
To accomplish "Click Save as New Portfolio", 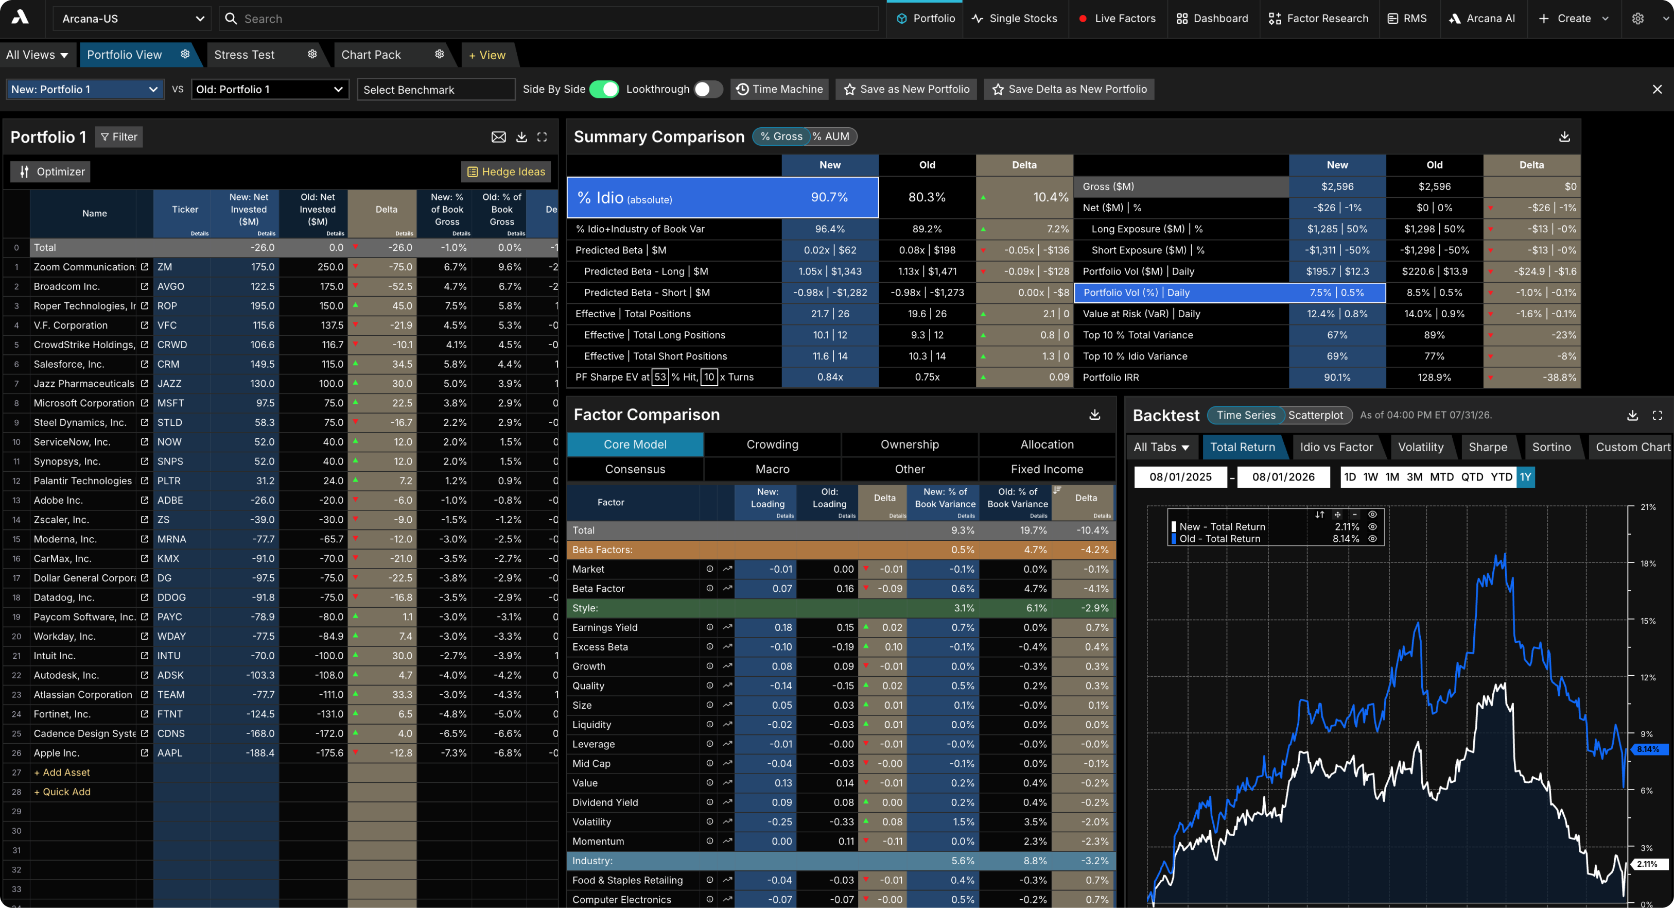I will point(906,89).
